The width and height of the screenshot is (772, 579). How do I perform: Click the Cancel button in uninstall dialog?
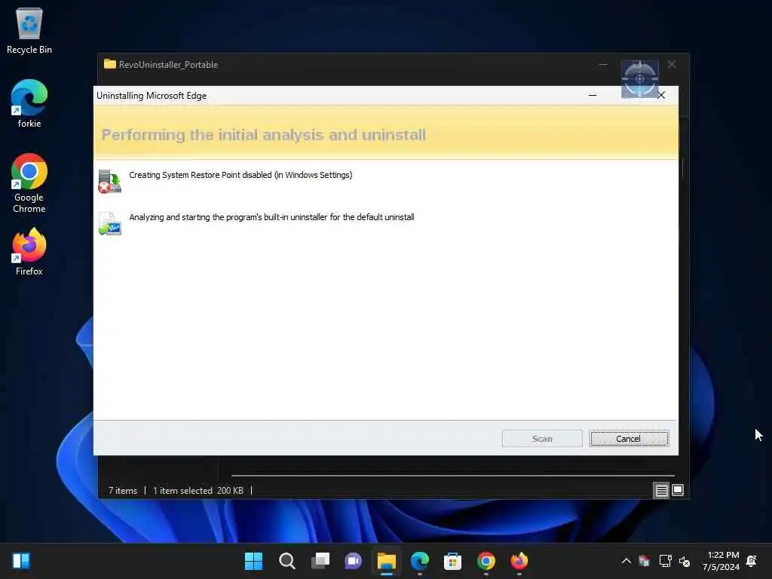629,438
